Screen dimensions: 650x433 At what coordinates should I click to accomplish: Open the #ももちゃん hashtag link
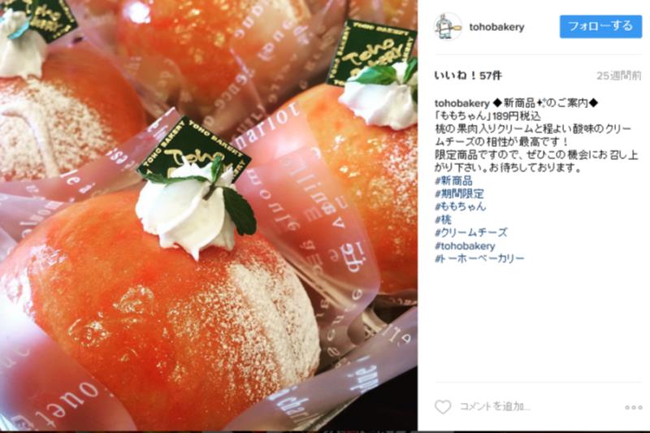pos(460,206)
